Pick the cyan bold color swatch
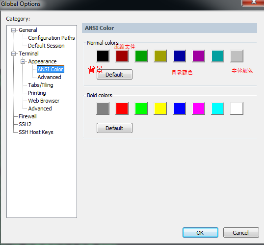264x245 pixels. (217, 109)
